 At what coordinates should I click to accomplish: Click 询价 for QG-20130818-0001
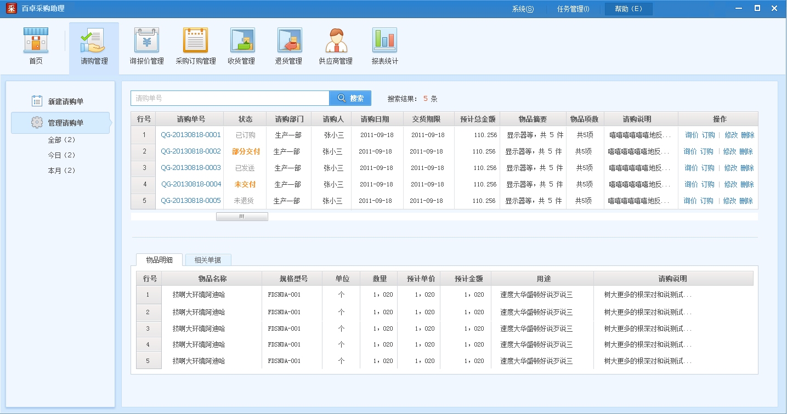pos(692,135)
